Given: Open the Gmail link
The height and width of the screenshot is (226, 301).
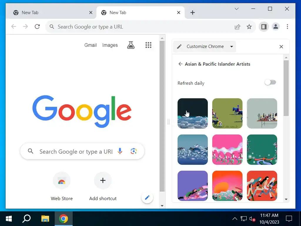Looking at the screenshot, I should (91, 45).
